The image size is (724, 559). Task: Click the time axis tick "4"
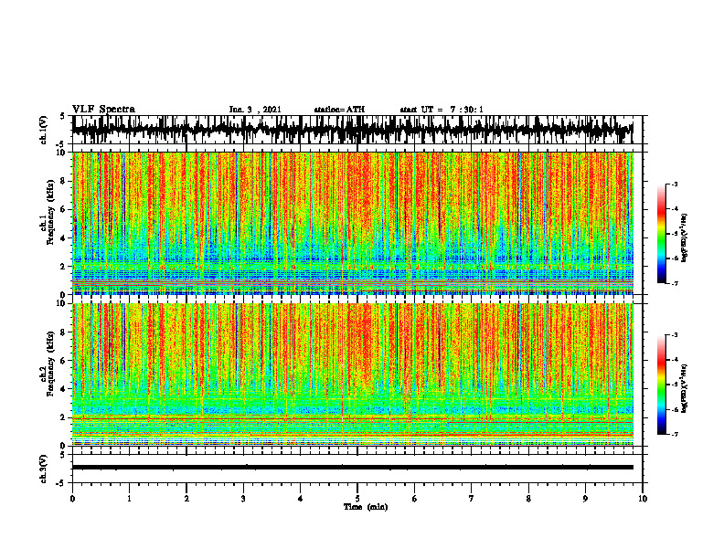301,499
